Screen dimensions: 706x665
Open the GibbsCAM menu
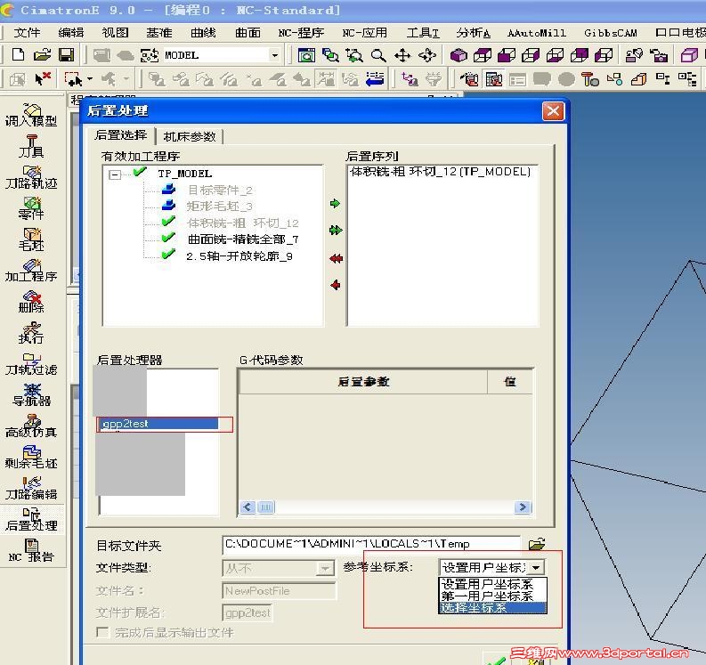[610, 32]
